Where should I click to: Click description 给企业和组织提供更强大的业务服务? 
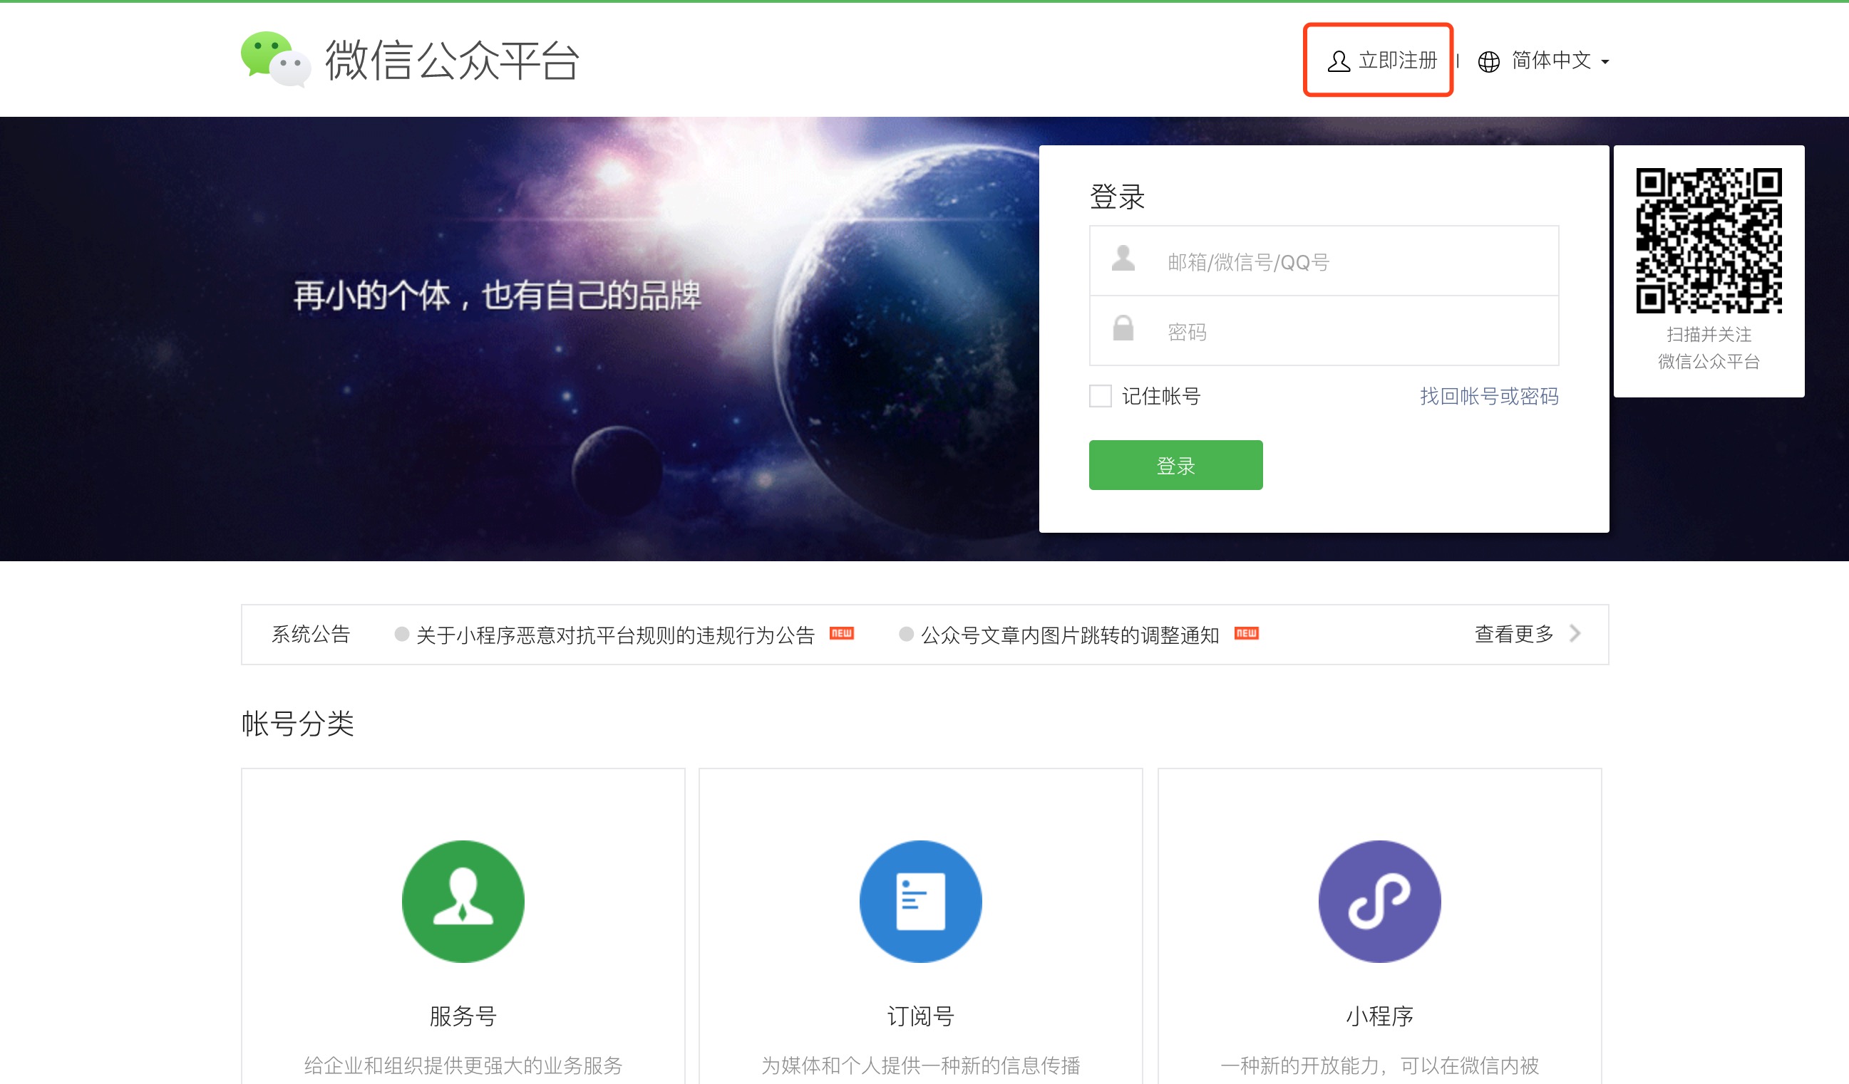click(463, 1065)
